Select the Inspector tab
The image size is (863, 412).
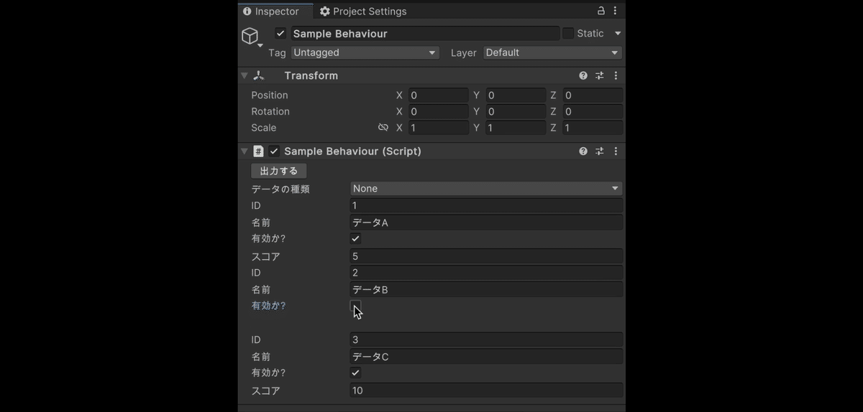click(271, 11)
